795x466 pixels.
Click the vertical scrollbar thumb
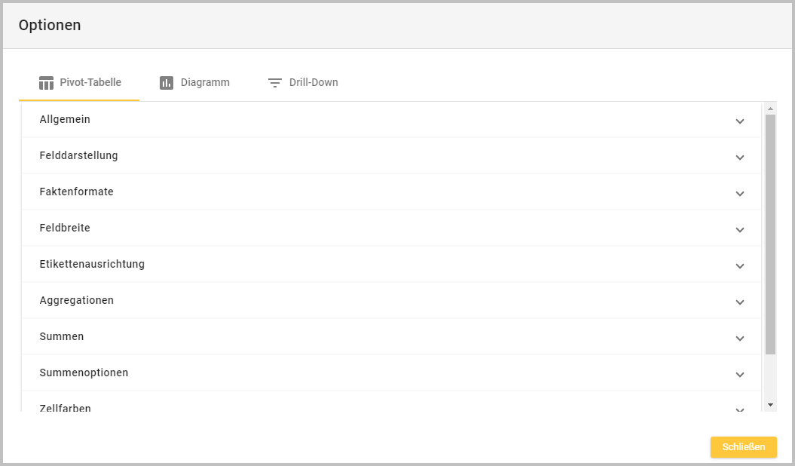click(x=770, y=234)
